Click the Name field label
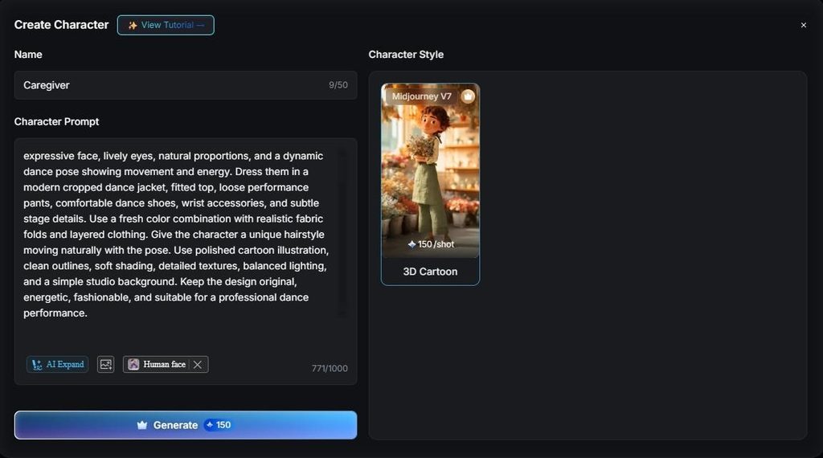Viewport: 823px width, 458px height. (28, 55)
